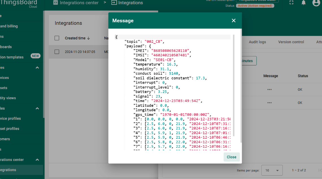The image size is (322, 179).
Task: Sort by Created time column
Action: pyautogui.click(x=75, y=38)
